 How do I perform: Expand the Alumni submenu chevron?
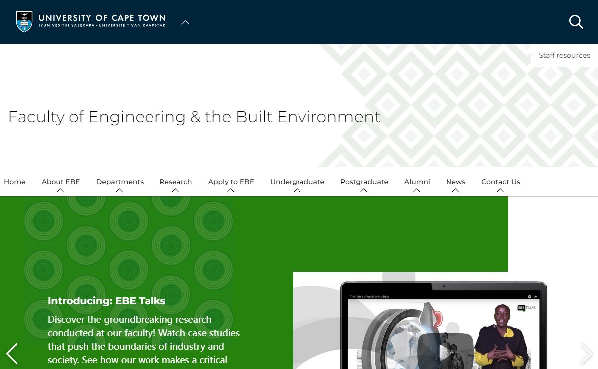(417, 190)
